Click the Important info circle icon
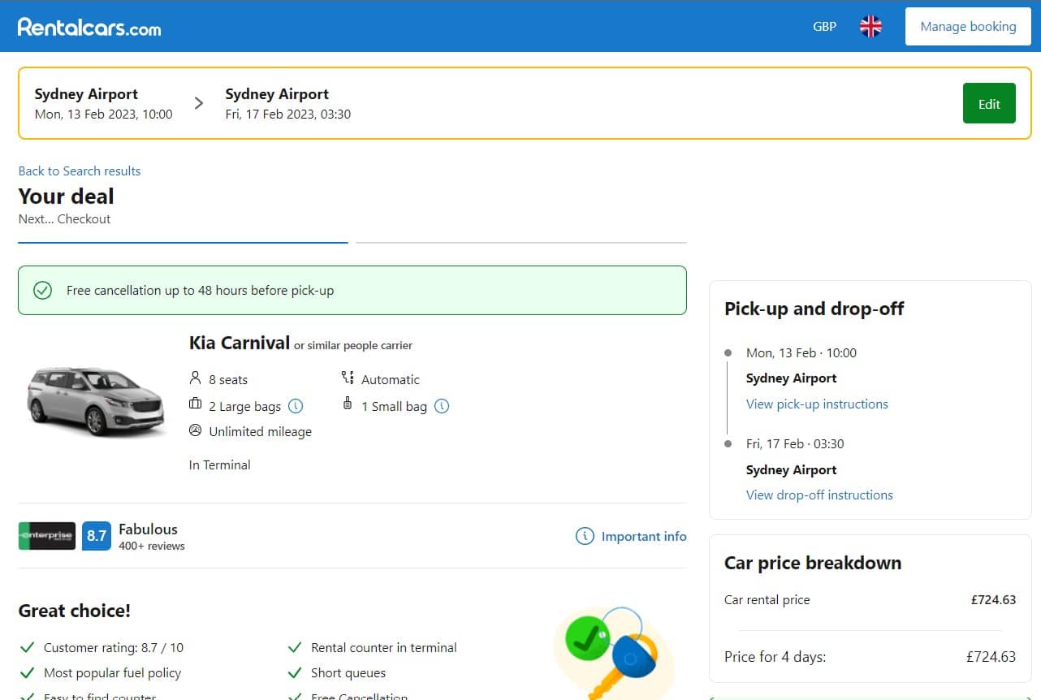This screenshot has width=1041, height=700. (x=585, y=536)
